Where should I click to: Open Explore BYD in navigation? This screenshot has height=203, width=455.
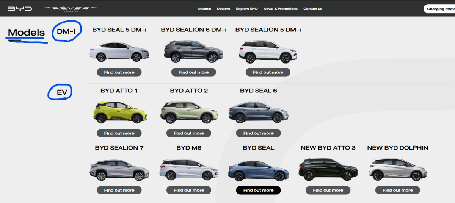point(246,9)
